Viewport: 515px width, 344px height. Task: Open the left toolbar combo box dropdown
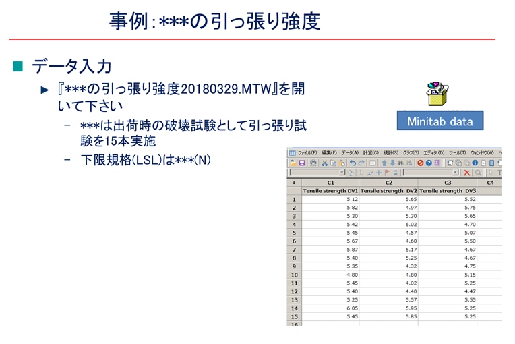click(342, 173)
